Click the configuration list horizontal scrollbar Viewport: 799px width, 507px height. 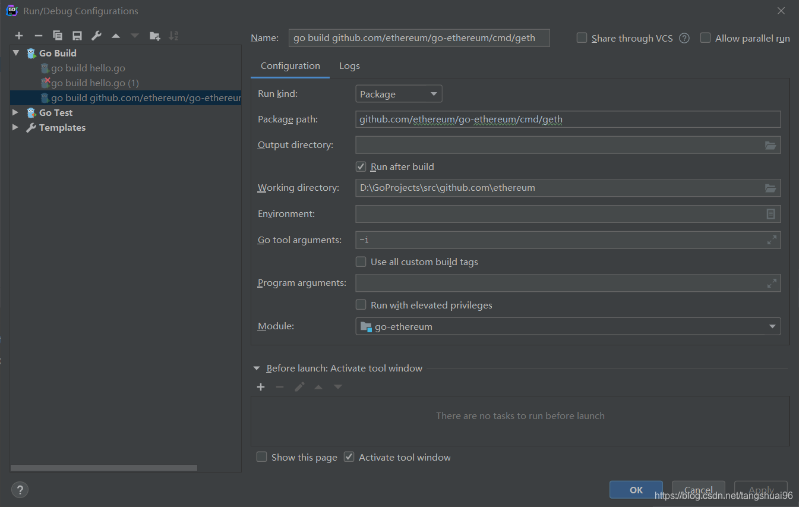coord(104,468)
